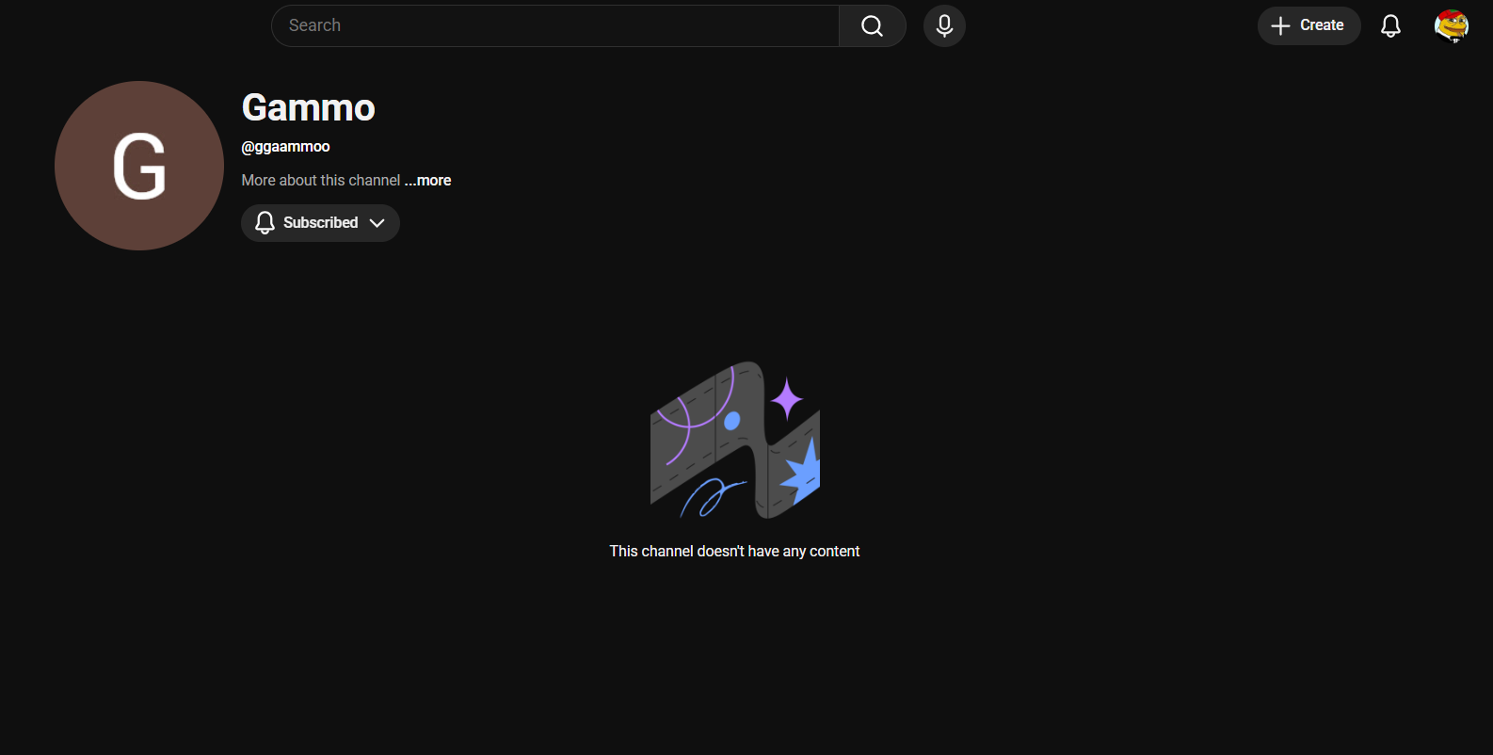Focus the Search input field
1493x755 pixels.
[555, 26]
